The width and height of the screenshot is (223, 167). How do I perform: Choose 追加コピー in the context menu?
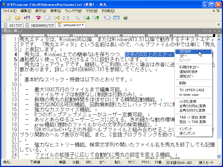point(193,76)
